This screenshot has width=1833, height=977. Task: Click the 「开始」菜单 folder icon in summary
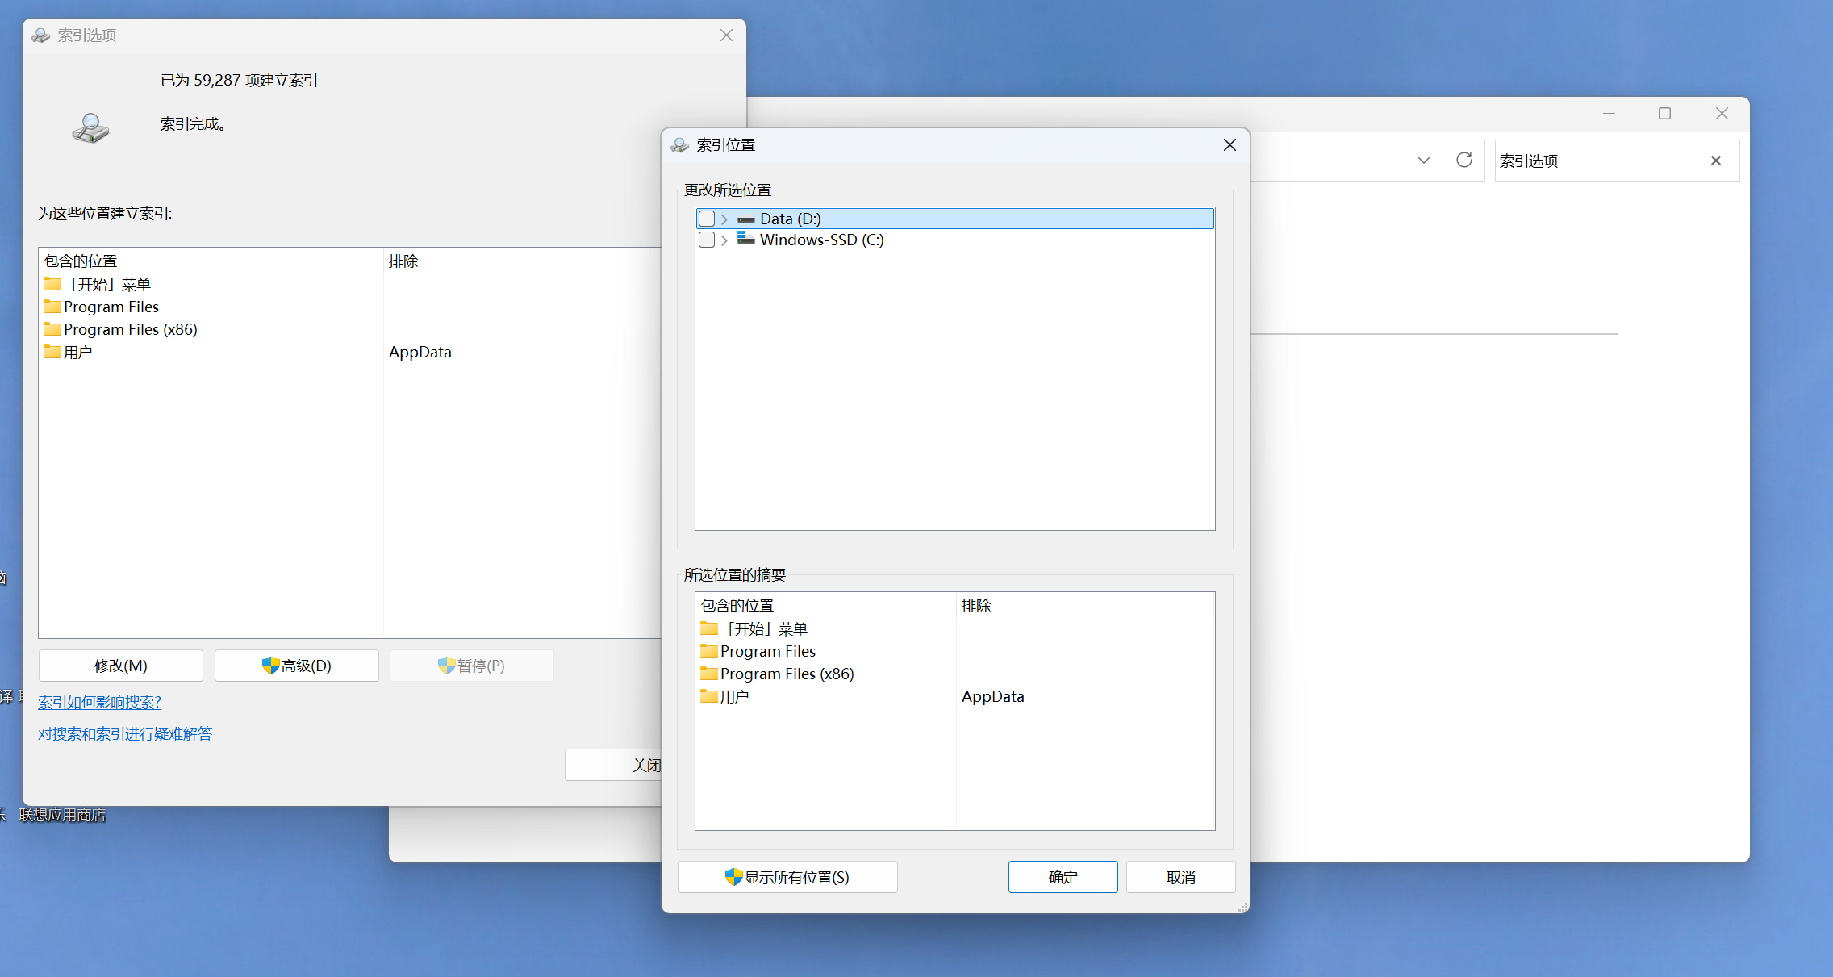coord(709,628)
